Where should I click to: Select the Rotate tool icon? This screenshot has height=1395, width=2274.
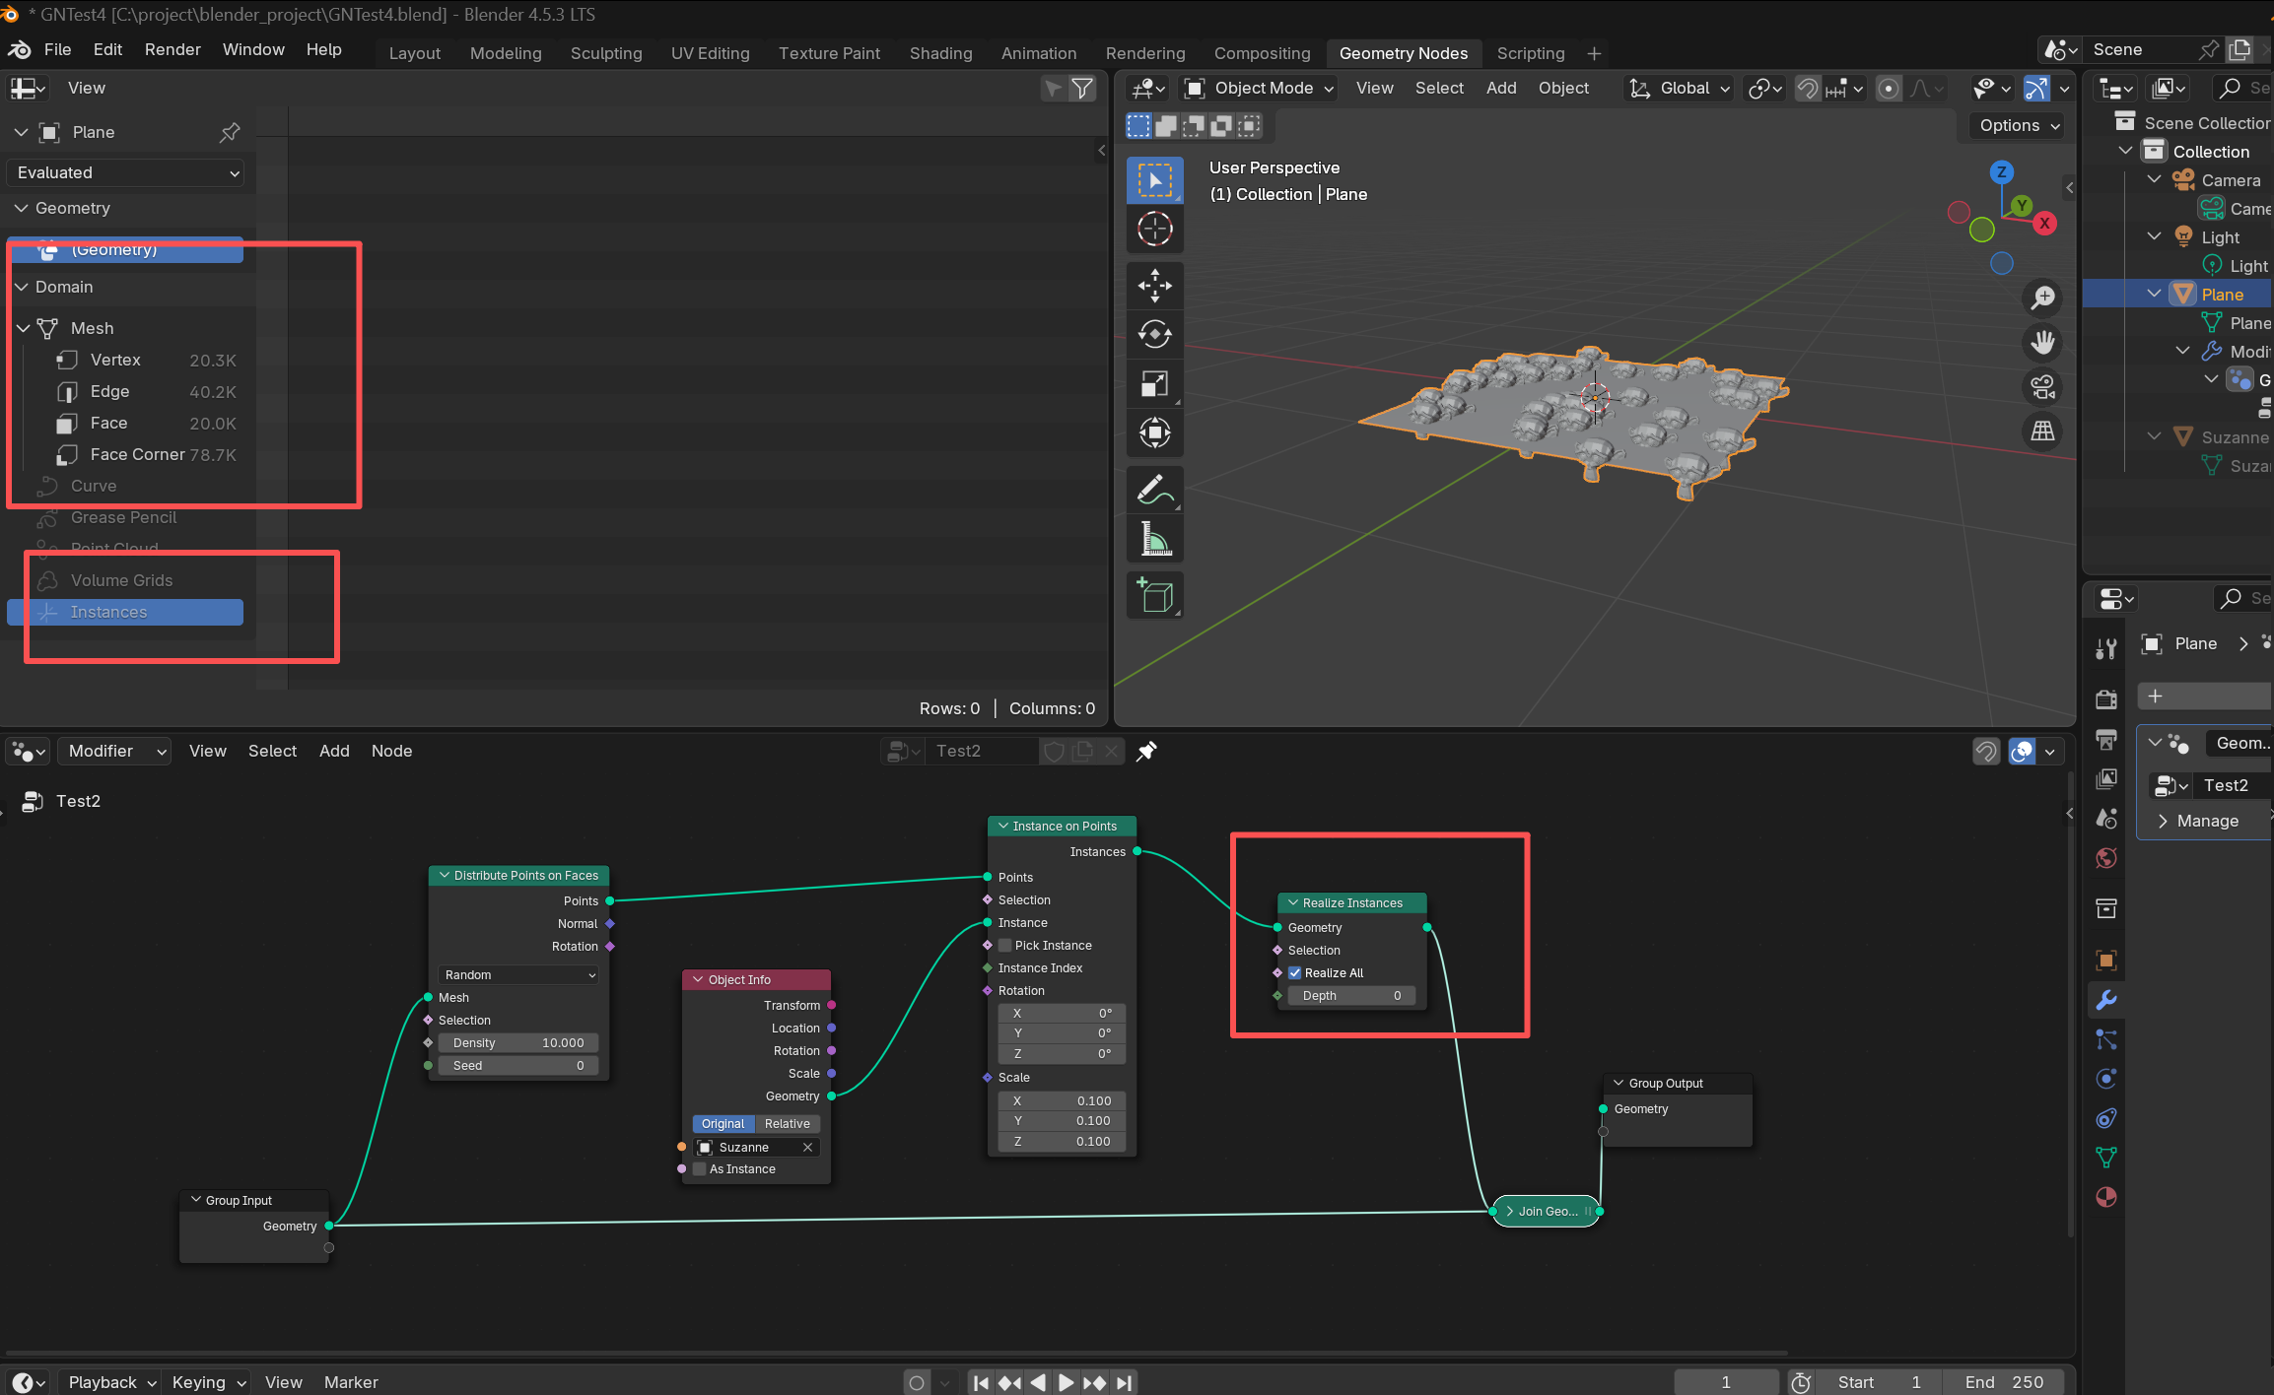(1154, 335)
